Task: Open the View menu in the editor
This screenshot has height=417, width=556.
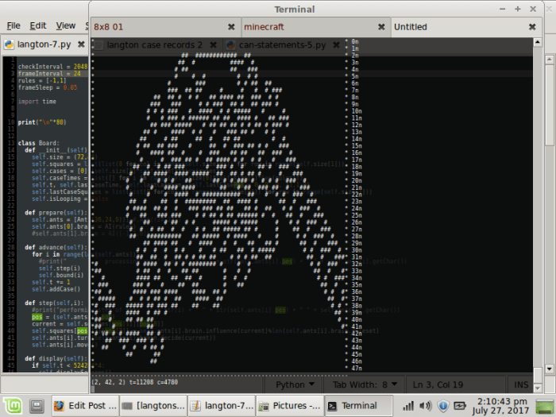Action: [66, 25]
